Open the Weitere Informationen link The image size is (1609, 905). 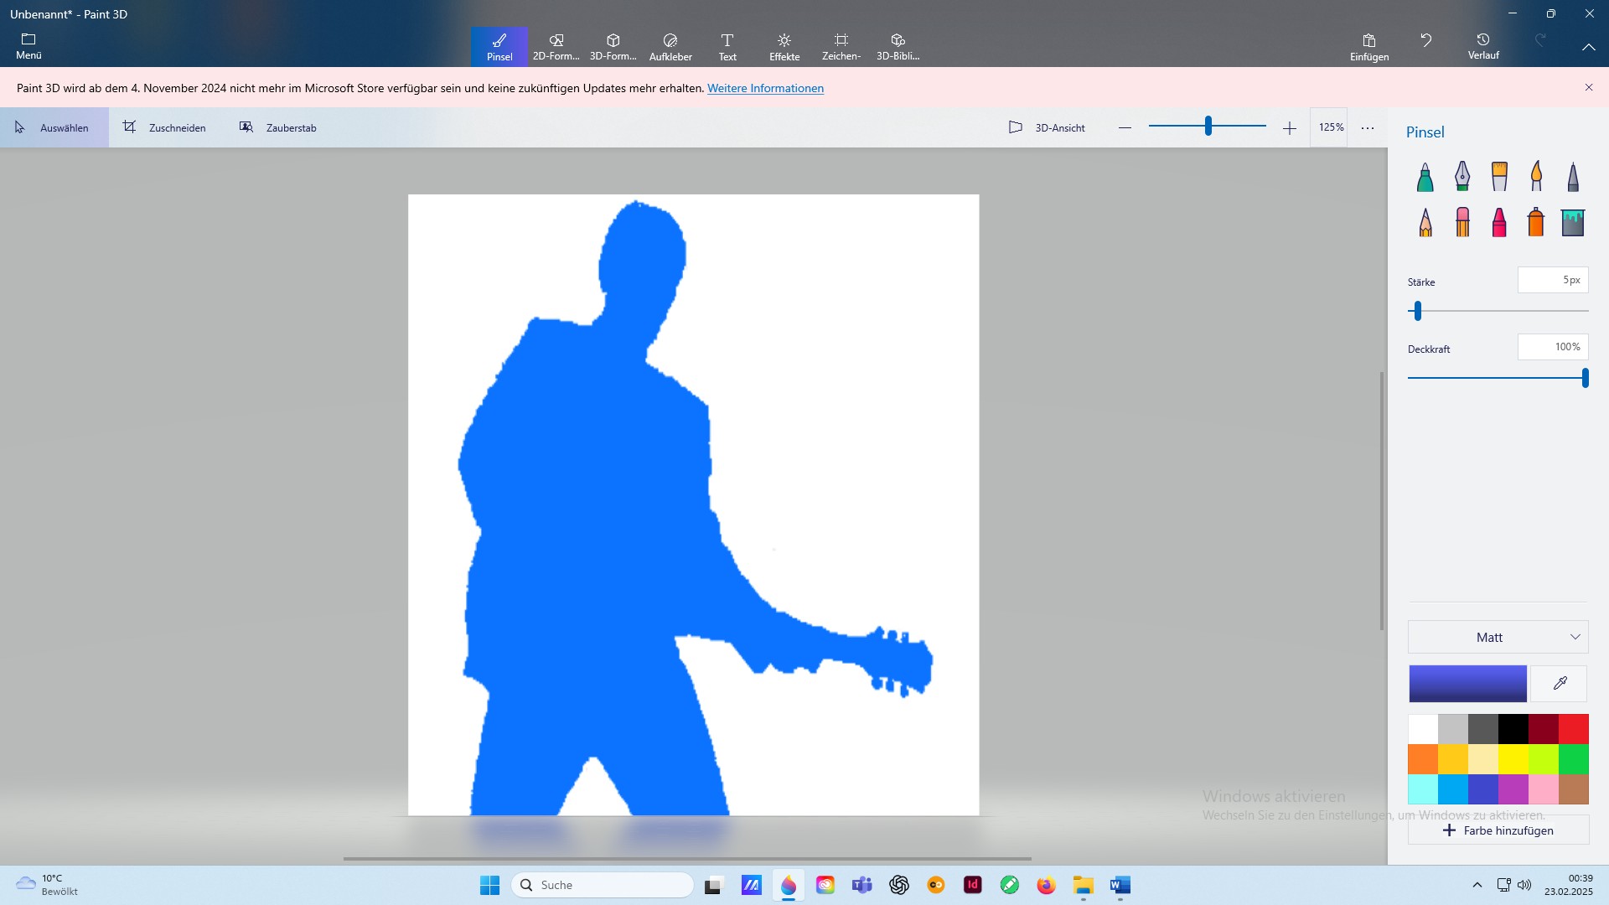click(x=765, y=88)
